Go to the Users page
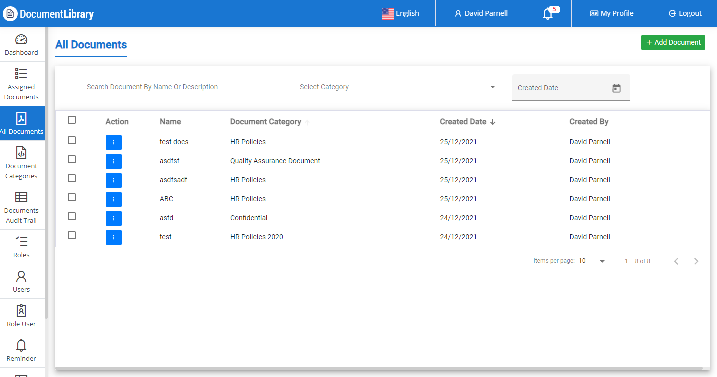The width and height of the screenshot is (717, 377). pos(21,281)
